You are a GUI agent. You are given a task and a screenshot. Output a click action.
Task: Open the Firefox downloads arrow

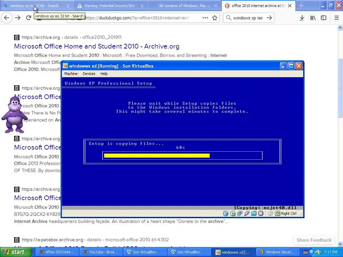[x=302, y=18]
